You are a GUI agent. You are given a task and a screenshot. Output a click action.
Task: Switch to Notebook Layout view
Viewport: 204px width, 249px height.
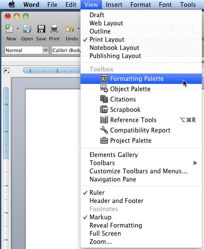click(141, 48)
